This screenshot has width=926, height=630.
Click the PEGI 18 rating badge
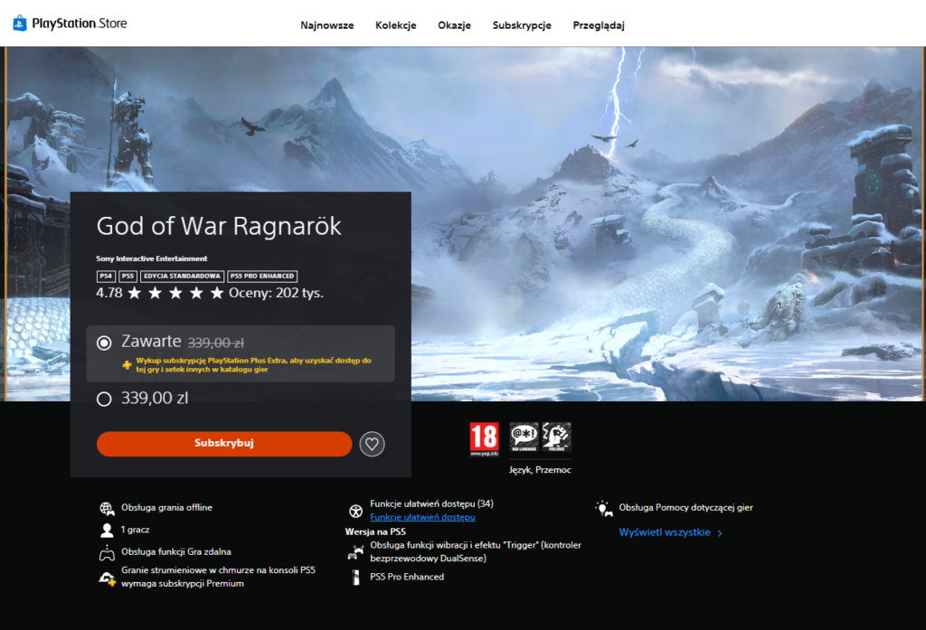pos(485,438)
